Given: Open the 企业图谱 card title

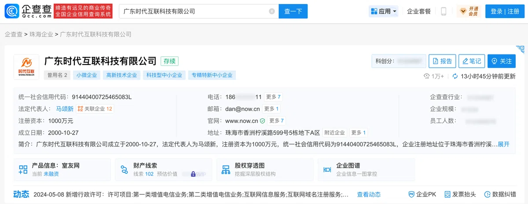Looking at the screenshot, I should click(348, 166).
